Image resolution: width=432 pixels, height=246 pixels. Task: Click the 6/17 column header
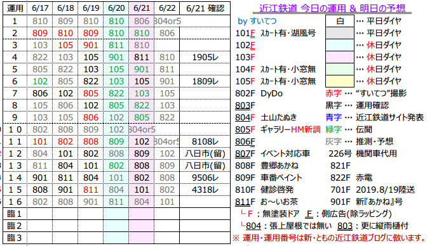coord(40,8)
